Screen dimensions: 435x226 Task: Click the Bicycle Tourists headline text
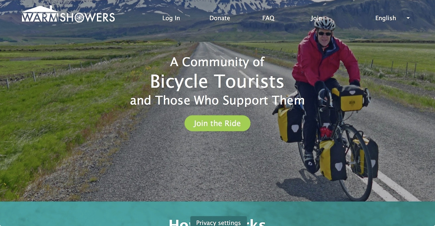click(217, 81)
